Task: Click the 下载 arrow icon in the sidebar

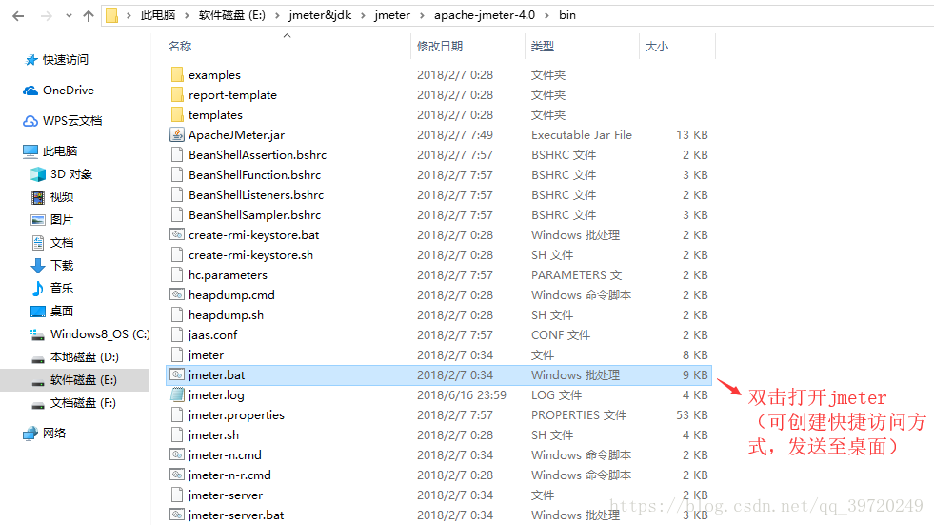Action: coord(37,265)
